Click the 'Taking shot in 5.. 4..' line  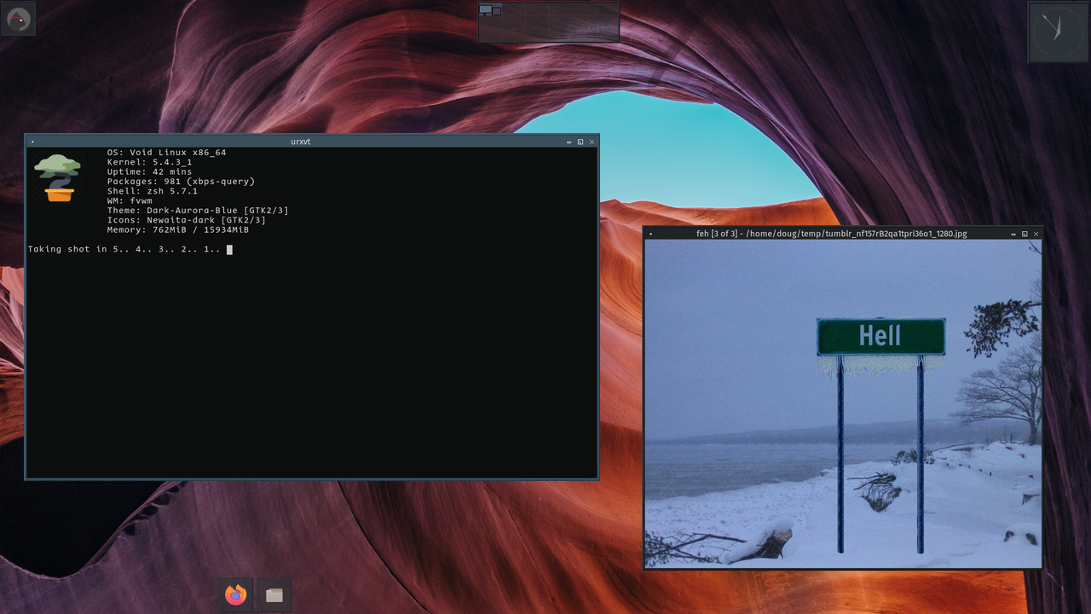[x=124, y=249]
